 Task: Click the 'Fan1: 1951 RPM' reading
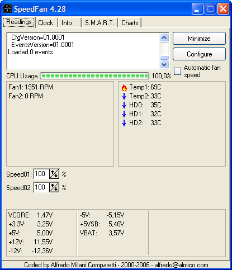point(31,87)
